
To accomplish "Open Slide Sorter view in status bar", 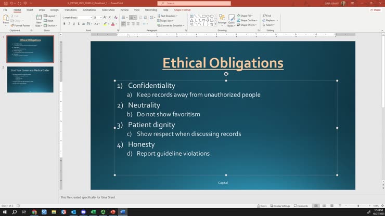I will pos(324,206).
